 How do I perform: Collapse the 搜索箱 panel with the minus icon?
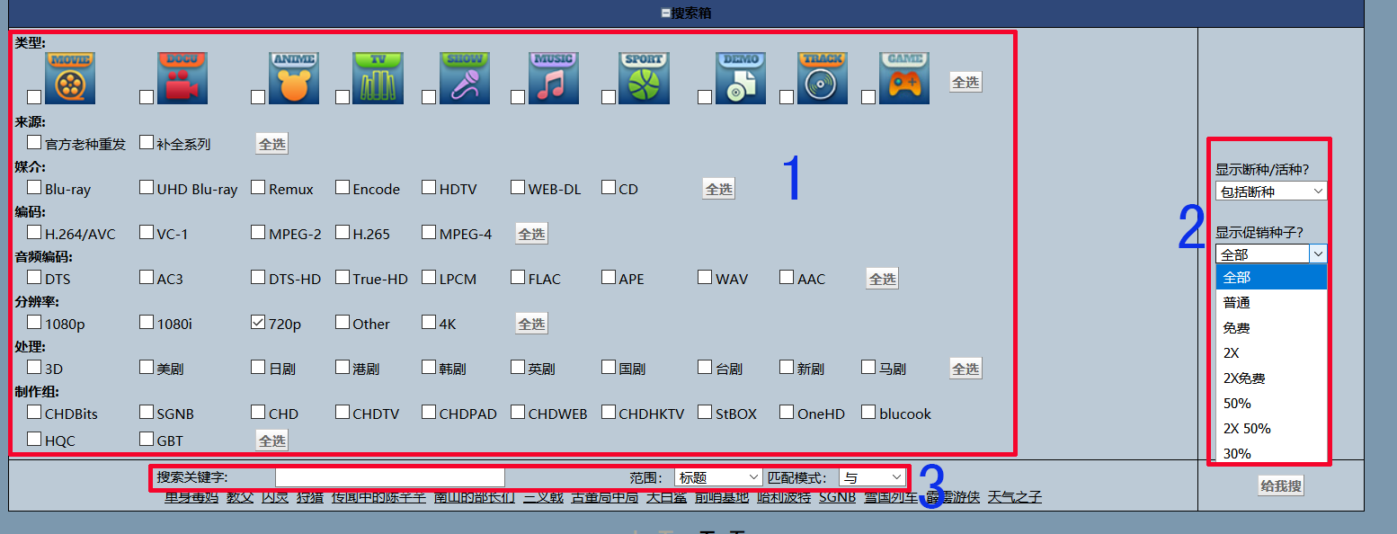[666, 13]
